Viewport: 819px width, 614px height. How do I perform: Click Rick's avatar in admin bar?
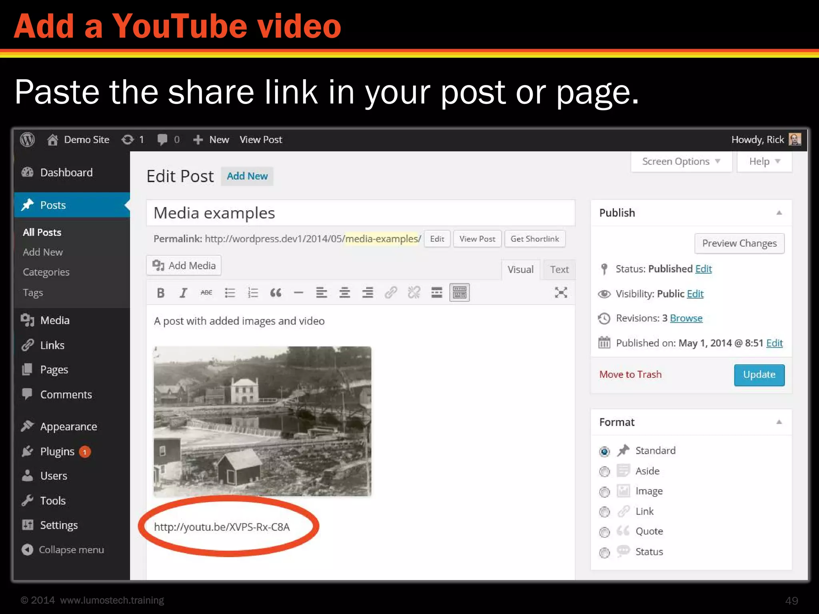[795, 140]
